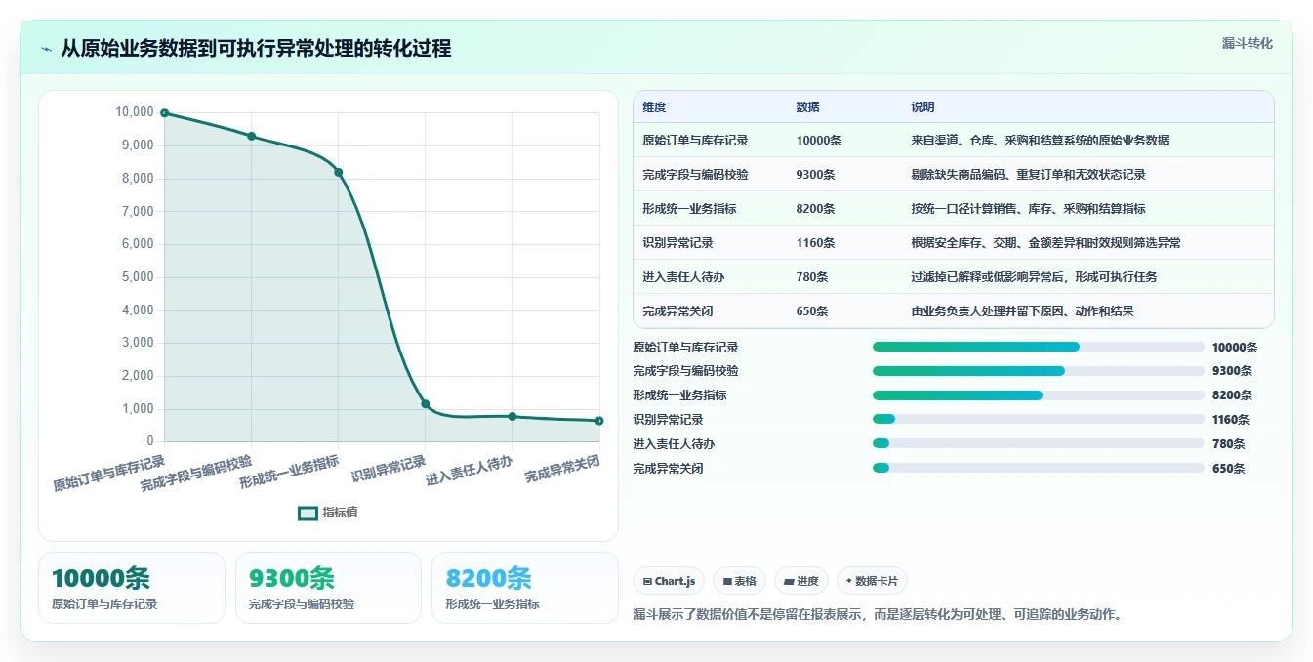Image resolution: width=1313 pixels, height=662 pixels.
Task: Click progress bar for 形成统一业务指标
Action: (1039, 395)
